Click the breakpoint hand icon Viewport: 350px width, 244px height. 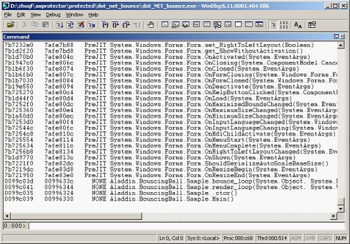click(x=150, y=25)
